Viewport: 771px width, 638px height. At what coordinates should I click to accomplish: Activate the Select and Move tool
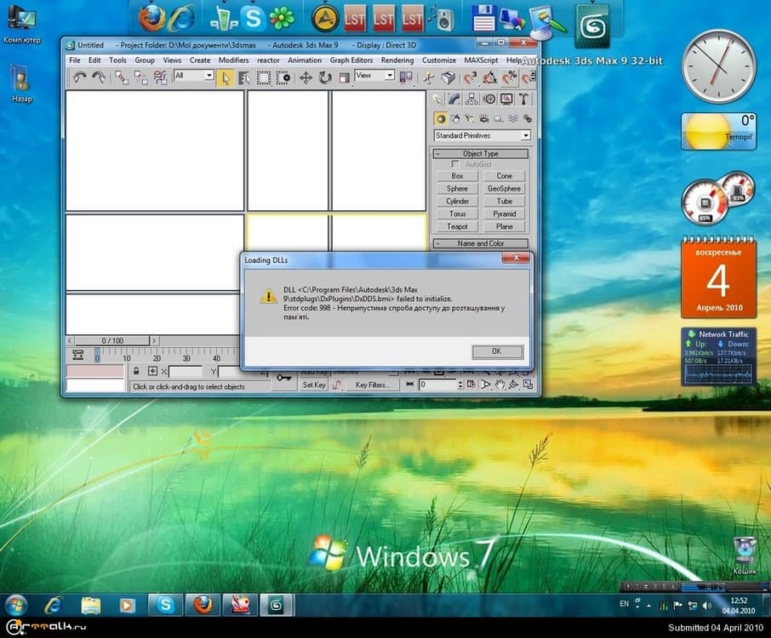click(306, 77)
